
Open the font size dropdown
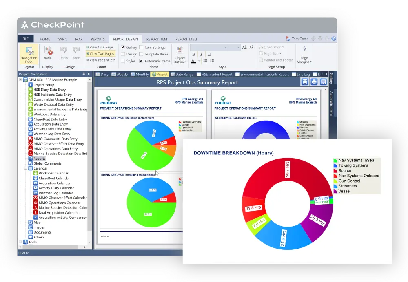(x=238, y=47)
